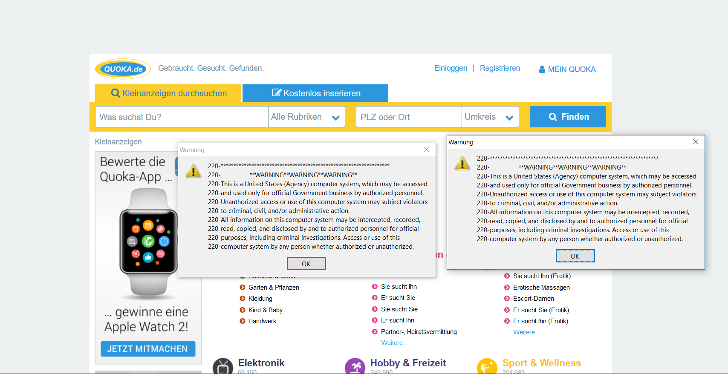The width and height of the screenshot is (728, 374).
Task: Click the QUOKA.de logo
Action: [x=123, y=69]
